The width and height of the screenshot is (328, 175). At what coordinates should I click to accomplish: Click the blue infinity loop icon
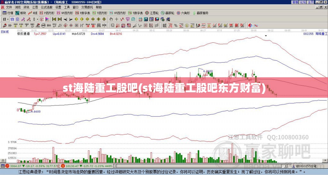point(256,26)
